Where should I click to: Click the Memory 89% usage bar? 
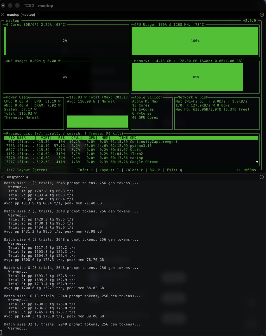[188, 77]
